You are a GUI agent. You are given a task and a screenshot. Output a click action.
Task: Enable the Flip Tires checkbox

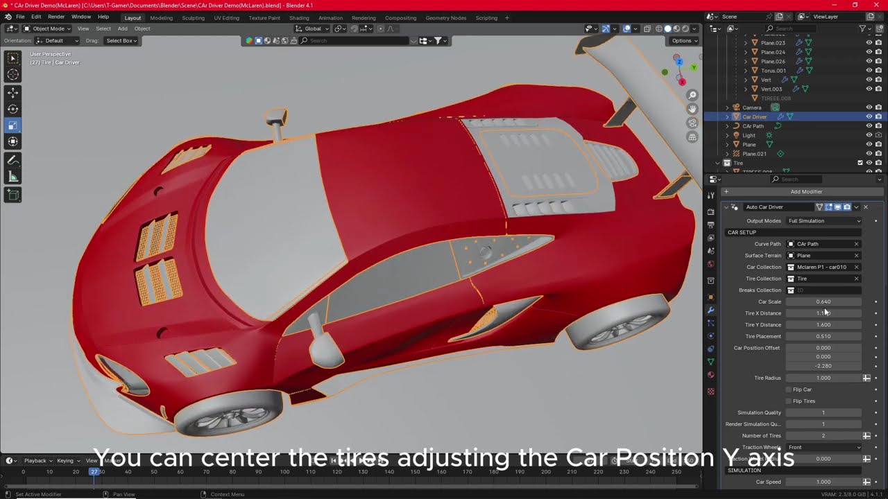(x=788, y=401)
